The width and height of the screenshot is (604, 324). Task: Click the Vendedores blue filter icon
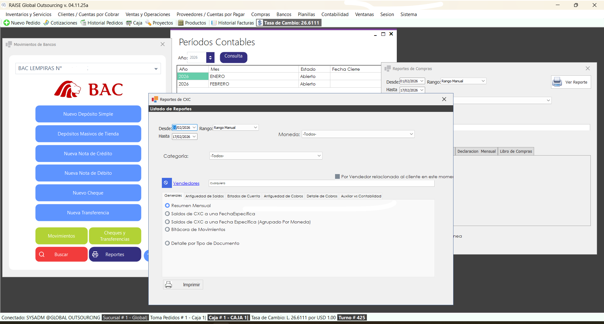(x=167, y=183)
